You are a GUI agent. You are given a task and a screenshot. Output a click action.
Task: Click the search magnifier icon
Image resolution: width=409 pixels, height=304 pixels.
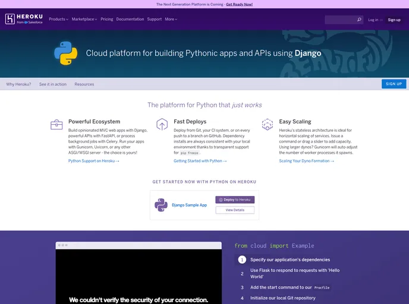(x=359, y=20)
